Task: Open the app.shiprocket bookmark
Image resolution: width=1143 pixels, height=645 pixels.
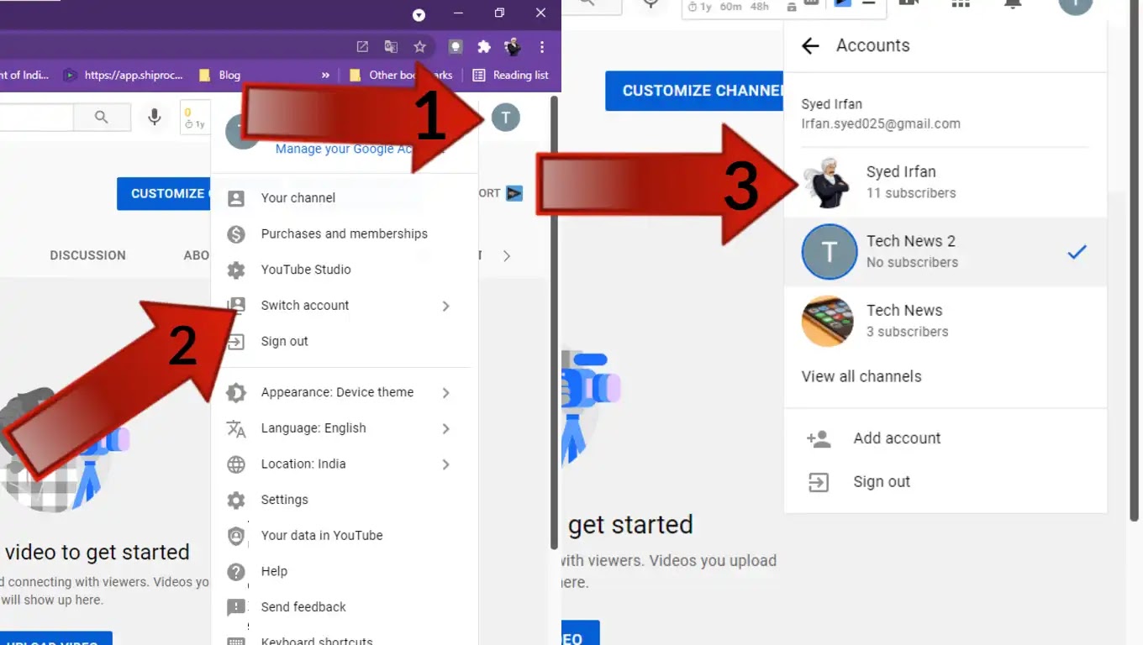Action: 124,75
